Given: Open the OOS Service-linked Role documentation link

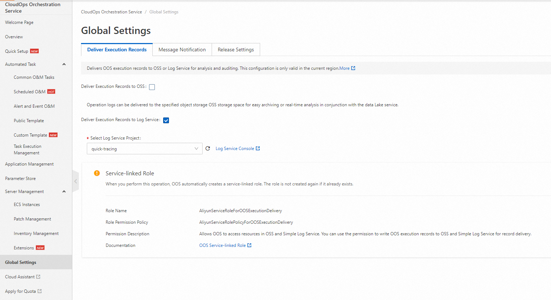Looking at the screenshot, I should pos(222,245).
